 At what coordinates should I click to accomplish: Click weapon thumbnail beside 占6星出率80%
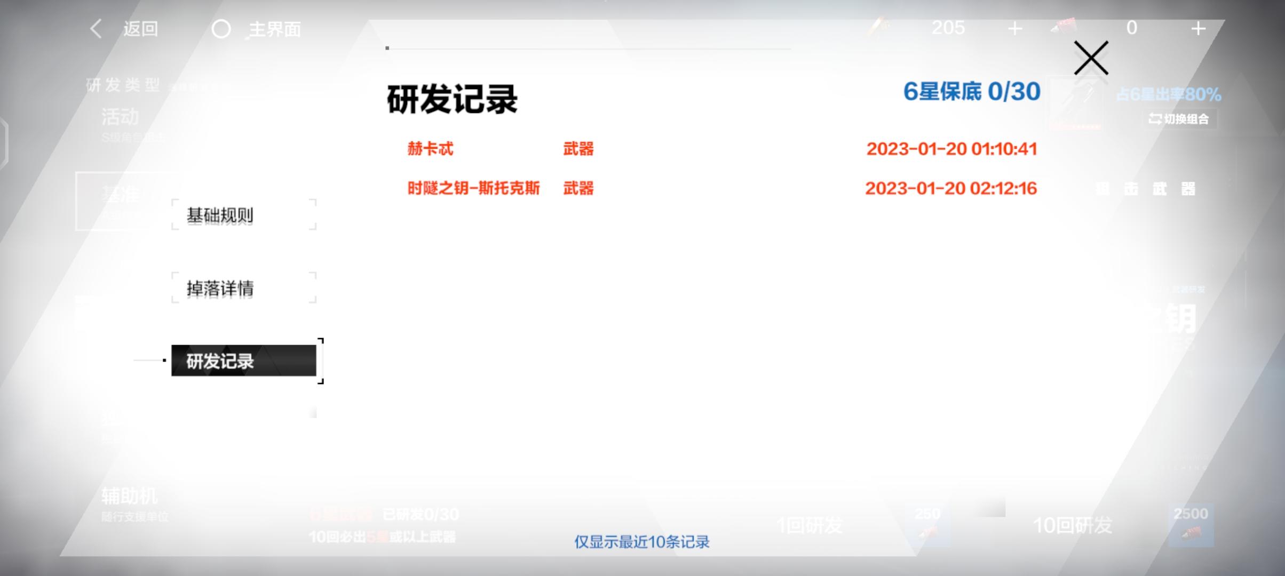pos(1075,105)
